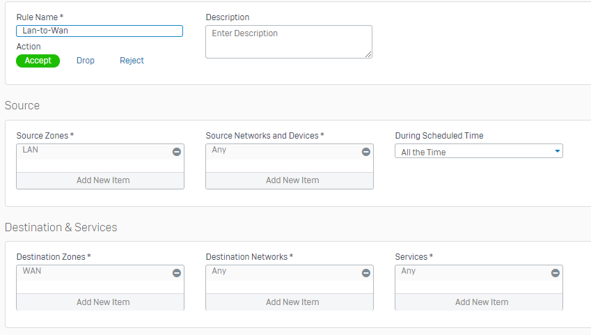Click the All the Time dropdown arrow
This screenshot has height=335, width=591.
click(x=557, y=151)
